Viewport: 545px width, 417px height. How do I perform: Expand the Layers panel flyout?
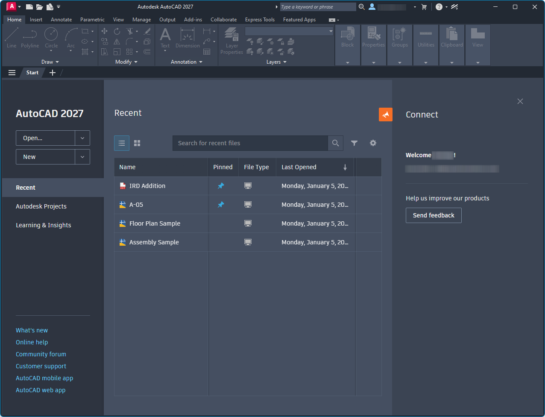click(x=276, y=62)
